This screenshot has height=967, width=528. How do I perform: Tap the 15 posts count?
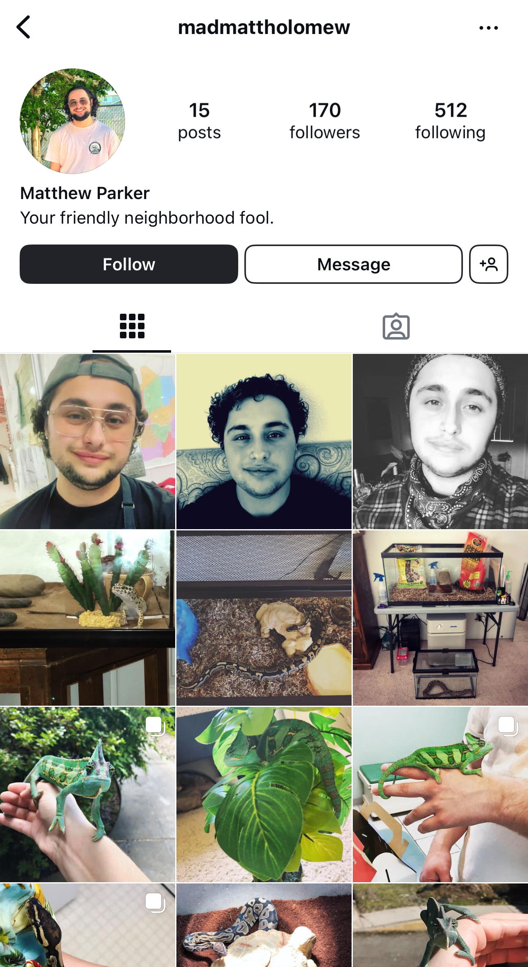coord(199,121)
